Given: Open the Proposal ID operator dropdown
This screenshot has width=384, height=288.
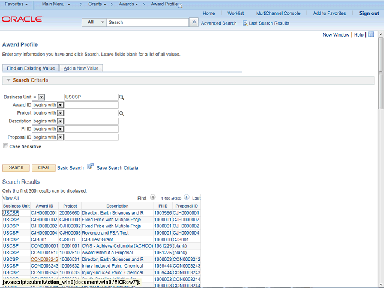Looking at the screenshot, I should [60, 137].
